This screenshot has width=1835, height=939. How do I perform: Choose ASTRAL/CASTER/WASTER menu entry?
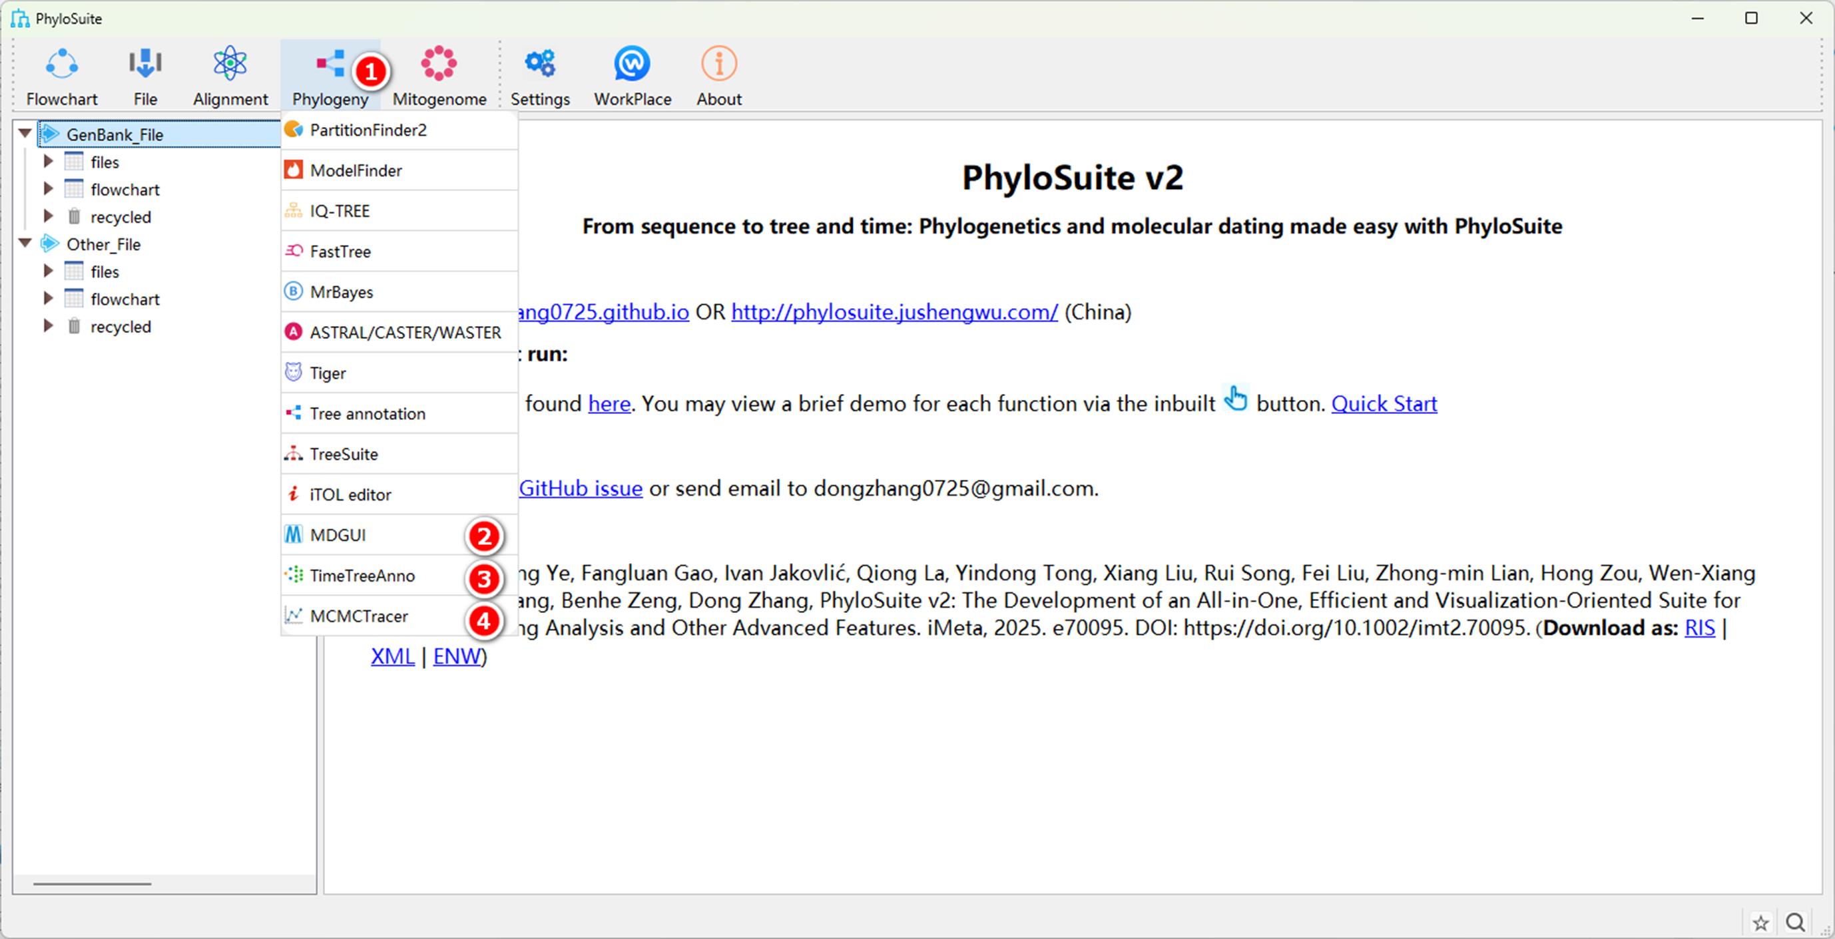[399, 333]
